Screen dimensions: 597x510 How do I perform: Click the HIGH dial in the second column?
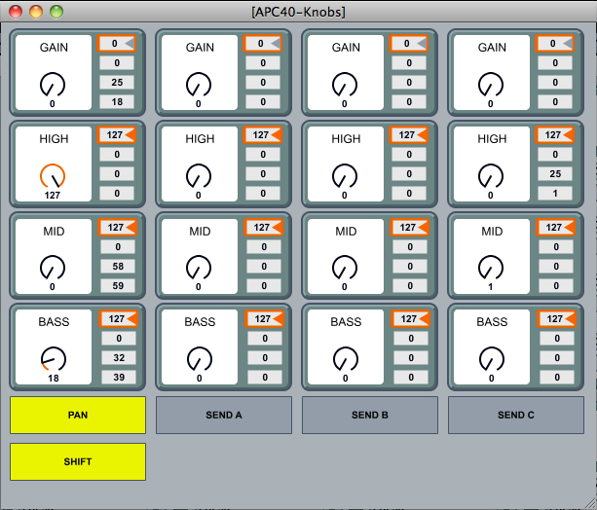coord(199,176)
